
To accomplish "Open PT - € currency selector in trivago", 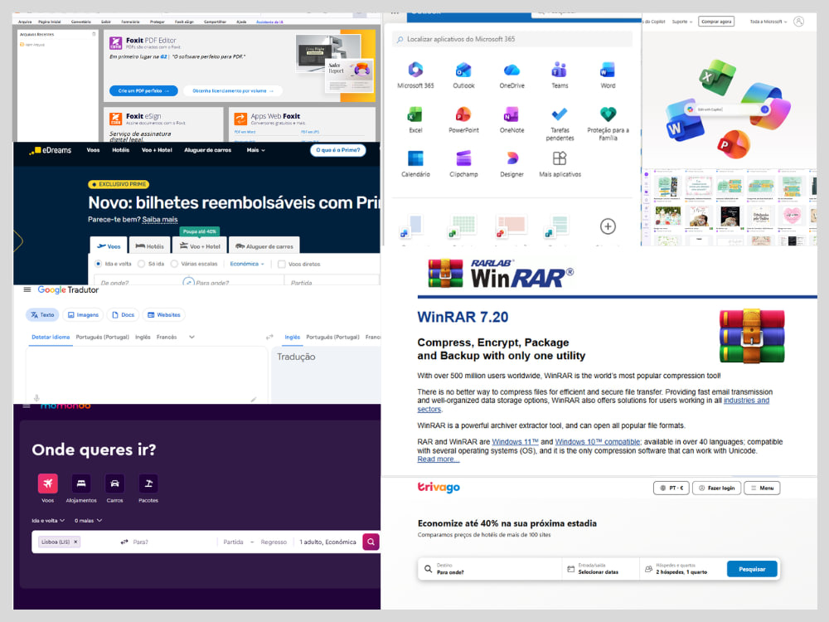I will click(671, 488).
